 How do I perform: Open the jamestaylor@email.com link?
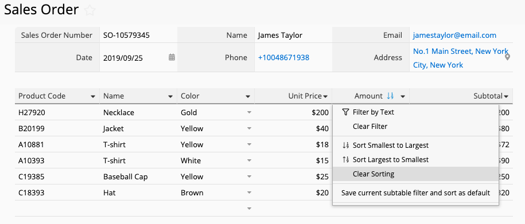tap(454, 35)
